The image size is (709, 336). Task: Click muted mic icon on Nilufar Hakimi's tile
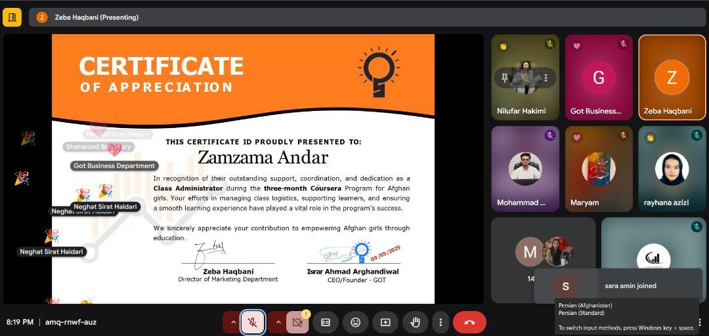[x=550, y=44]
